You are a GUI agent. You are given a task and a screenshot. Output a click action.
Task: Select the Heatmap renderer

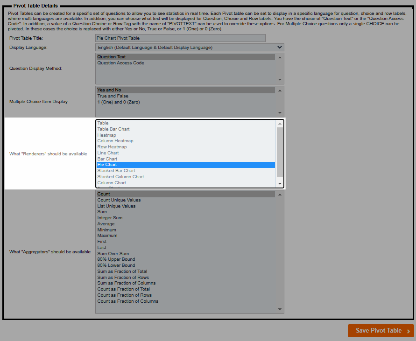106,135
